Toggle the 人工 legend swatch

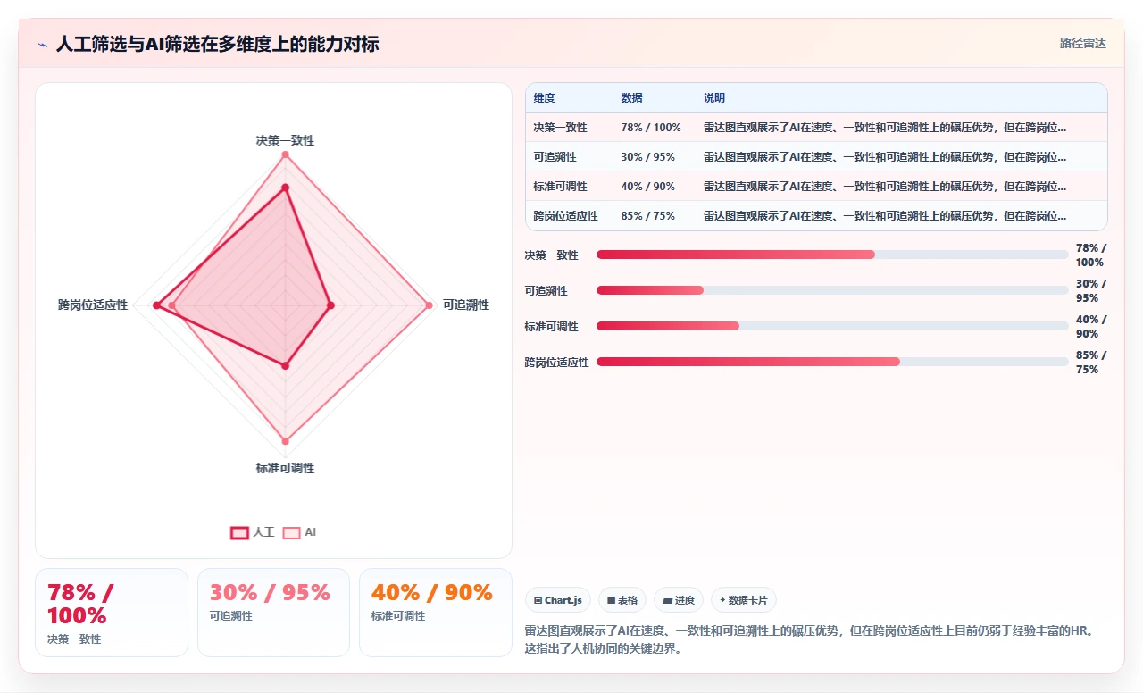[x=239, y=532]
